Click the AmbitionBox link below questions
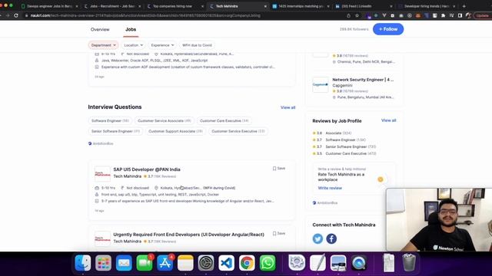 click(101, 143)
